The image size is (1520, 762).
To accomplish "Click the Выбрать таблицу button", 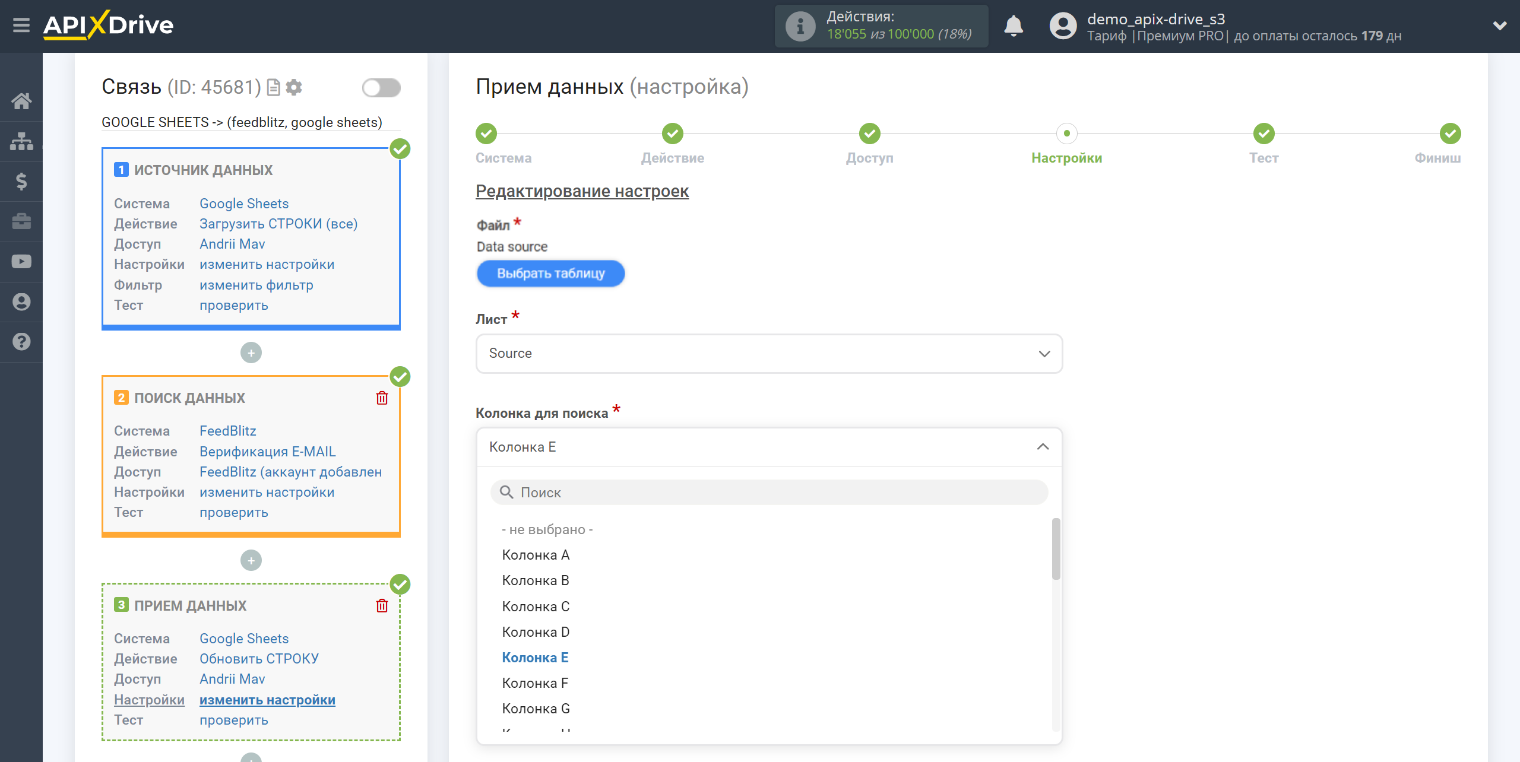I will click(x=550, y=274).
